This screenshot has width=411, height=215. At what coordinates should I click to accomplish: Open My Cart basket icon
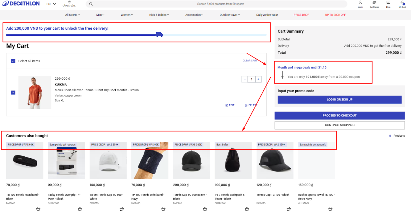pos(402,3)
